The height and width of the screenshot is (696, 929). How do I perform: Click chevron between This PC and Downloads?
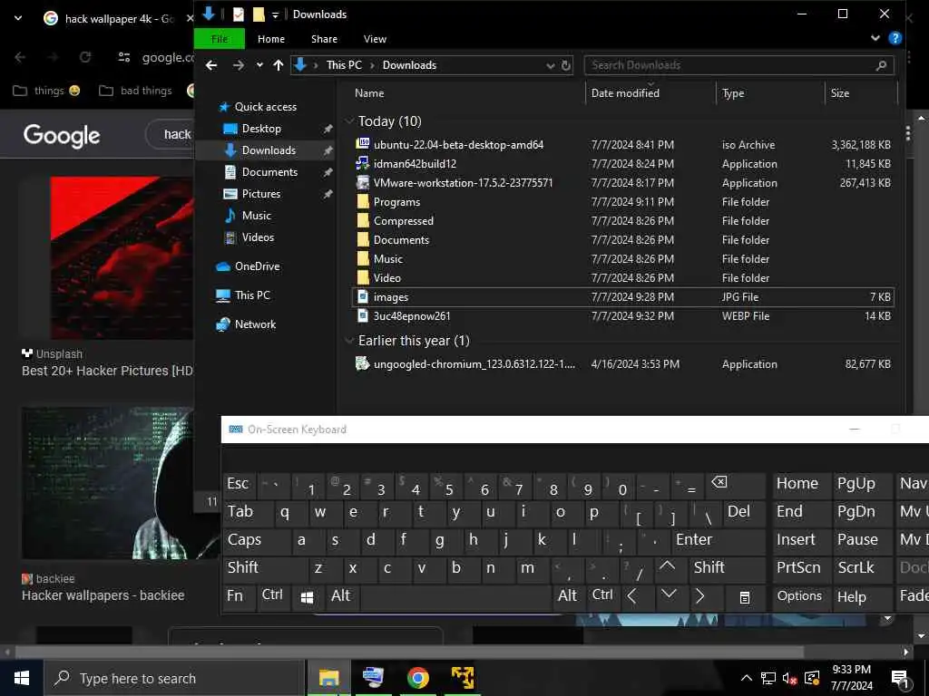click(372, 65)
